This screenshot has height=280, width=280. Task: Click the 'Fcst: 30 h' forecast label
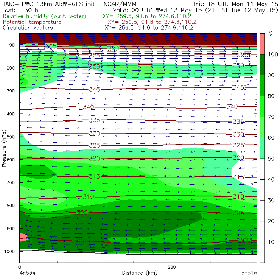click(20, 10)
